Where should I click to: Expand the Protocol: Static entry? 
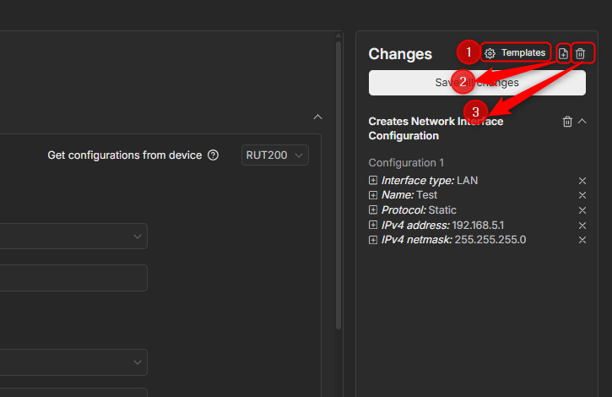point(373,210)
